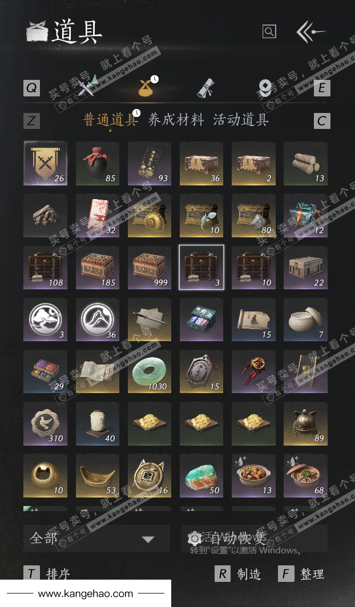The image size is (355, 607).
Task: Pick the wine jar item 85
Action: 98,163
